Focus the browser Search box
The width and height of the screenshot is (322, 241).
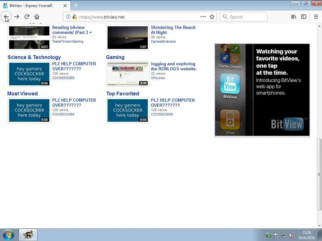point(244,17)
